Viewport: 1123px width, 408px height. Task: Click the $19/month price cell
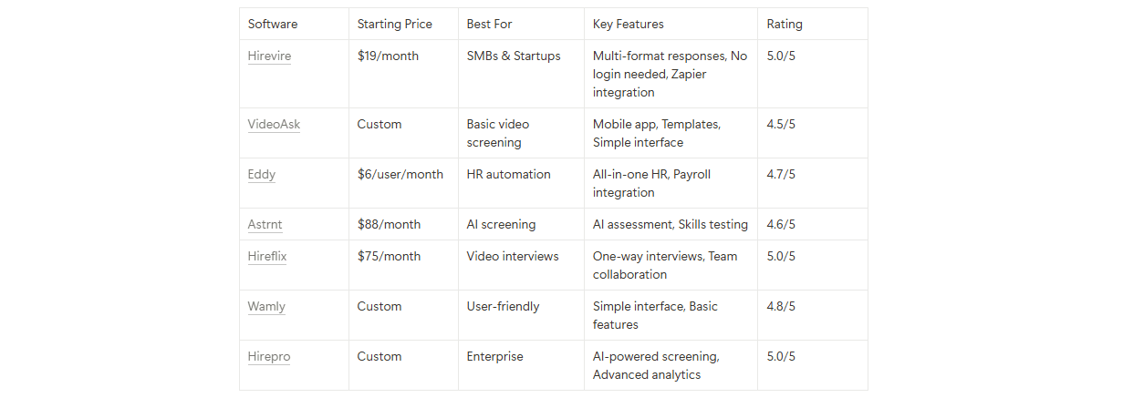pyautogui.click(x=389, y=56)
